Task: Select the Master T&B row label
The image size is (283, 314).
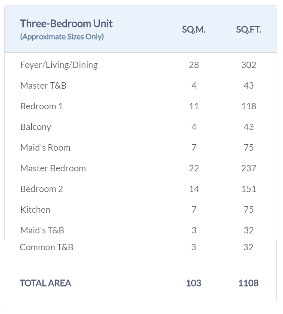Action: click(x=43, y=86)
